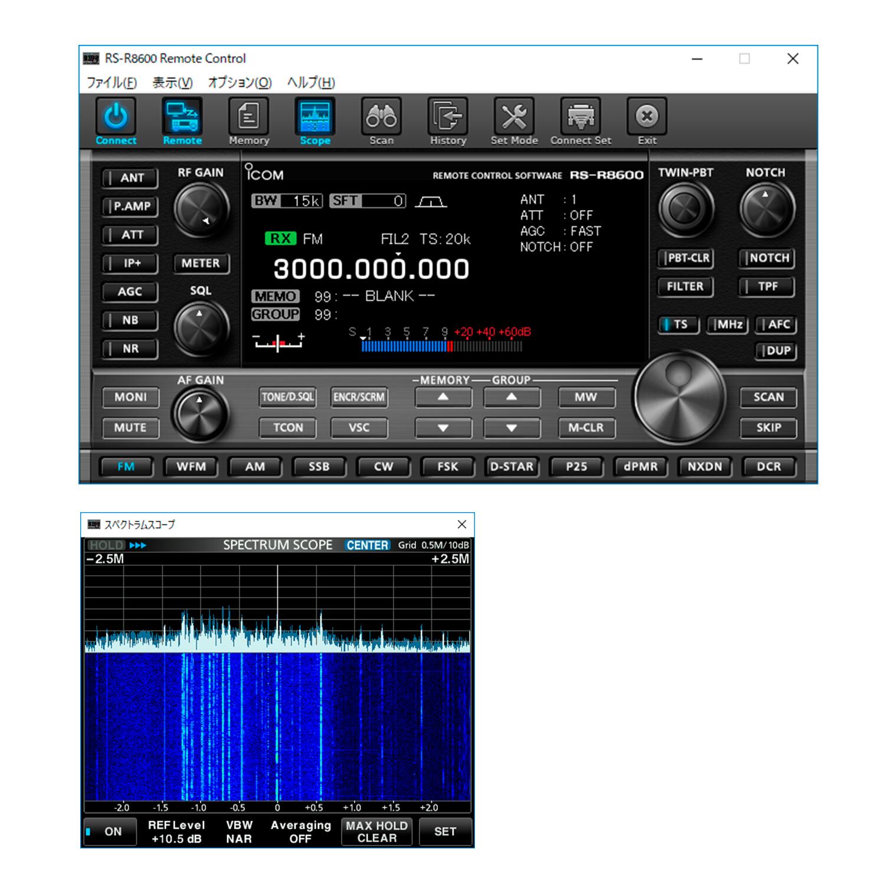Open the 表示(V) menu
Screen dimensions: 885x885
(172, 83)
